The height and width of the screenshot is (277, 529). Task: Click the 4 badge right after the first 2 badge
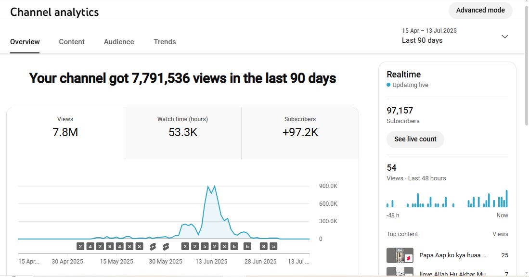[x=90, y=247]
